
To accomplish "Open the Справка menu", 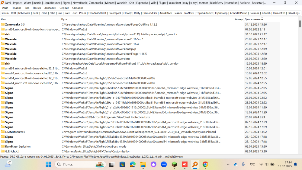I will point(78,8).
